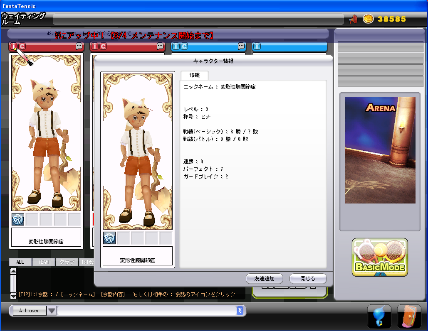Click the BasicMode rackets icon
Image resolution: width=428 pixels, height=331 pixels.
[x=380, y=257]
